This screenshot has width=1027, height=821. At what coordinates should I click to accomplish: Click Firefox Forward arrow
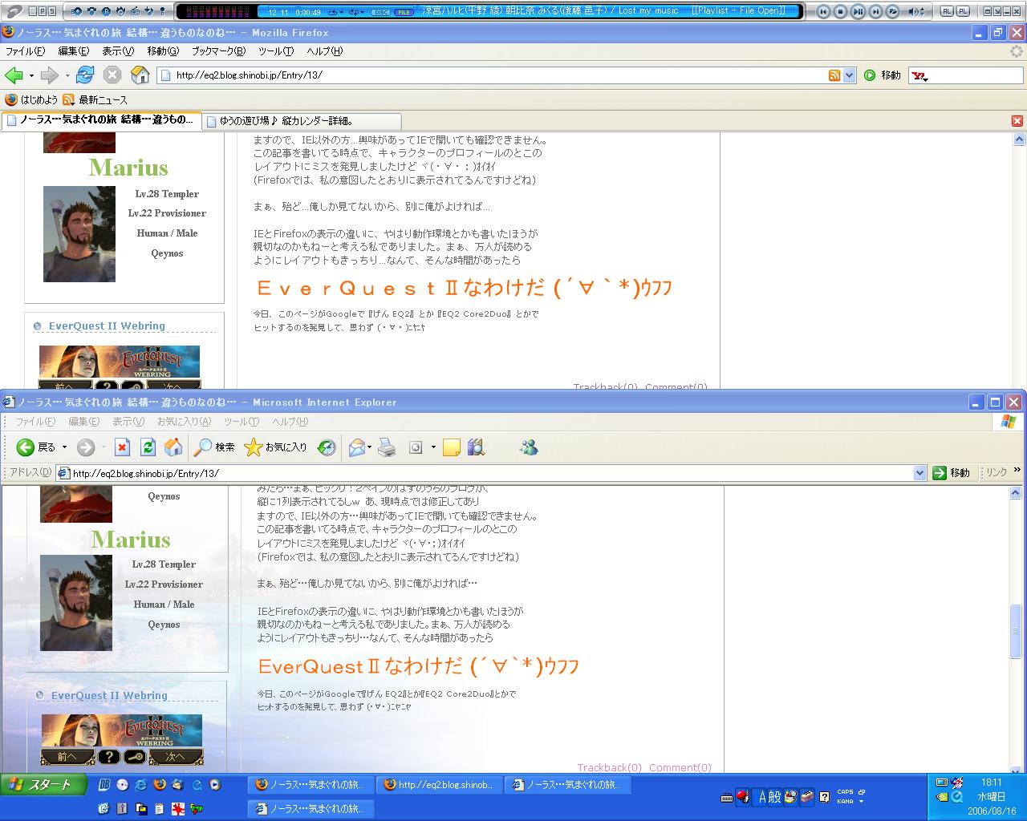pyautogui.click(x=49, y=75)
